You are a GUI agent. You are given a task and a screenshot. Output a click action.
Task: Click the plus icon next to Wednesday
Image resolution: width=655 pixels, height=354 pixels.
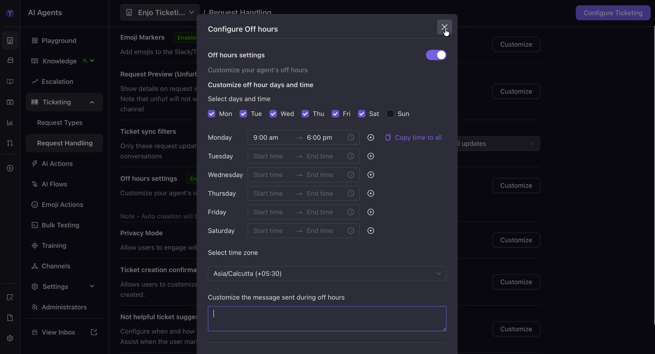pyautogui.click(x=371, y=175)
